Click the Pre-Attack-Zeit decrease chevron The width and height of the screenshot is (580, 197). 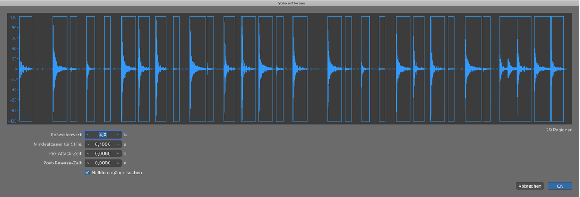88,154
